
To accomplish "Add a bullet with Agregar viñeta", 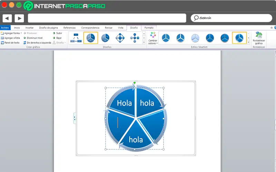I will tap(10, 38).
